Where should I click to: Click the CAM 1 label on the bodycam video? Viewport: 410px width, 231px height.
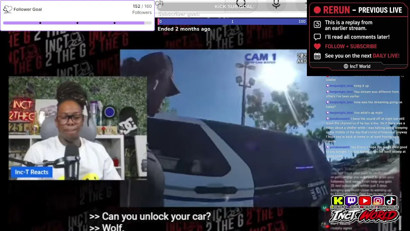260,58
